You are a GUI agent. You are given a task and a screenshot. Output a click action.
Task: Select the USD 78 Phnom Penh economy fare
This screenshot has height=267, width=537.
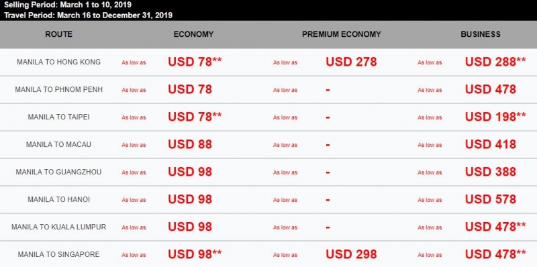point(190,89)
